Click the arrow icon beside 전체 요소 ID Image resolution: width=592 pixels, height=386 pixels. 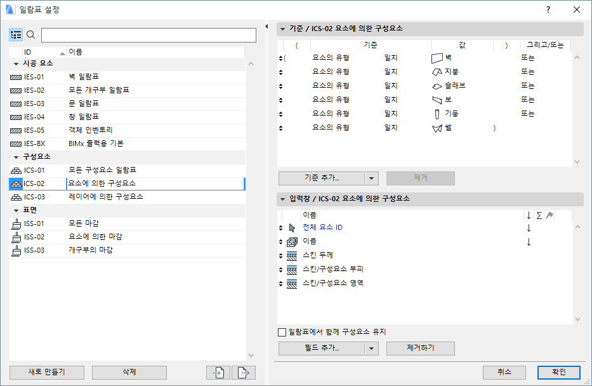click(292, 228)
